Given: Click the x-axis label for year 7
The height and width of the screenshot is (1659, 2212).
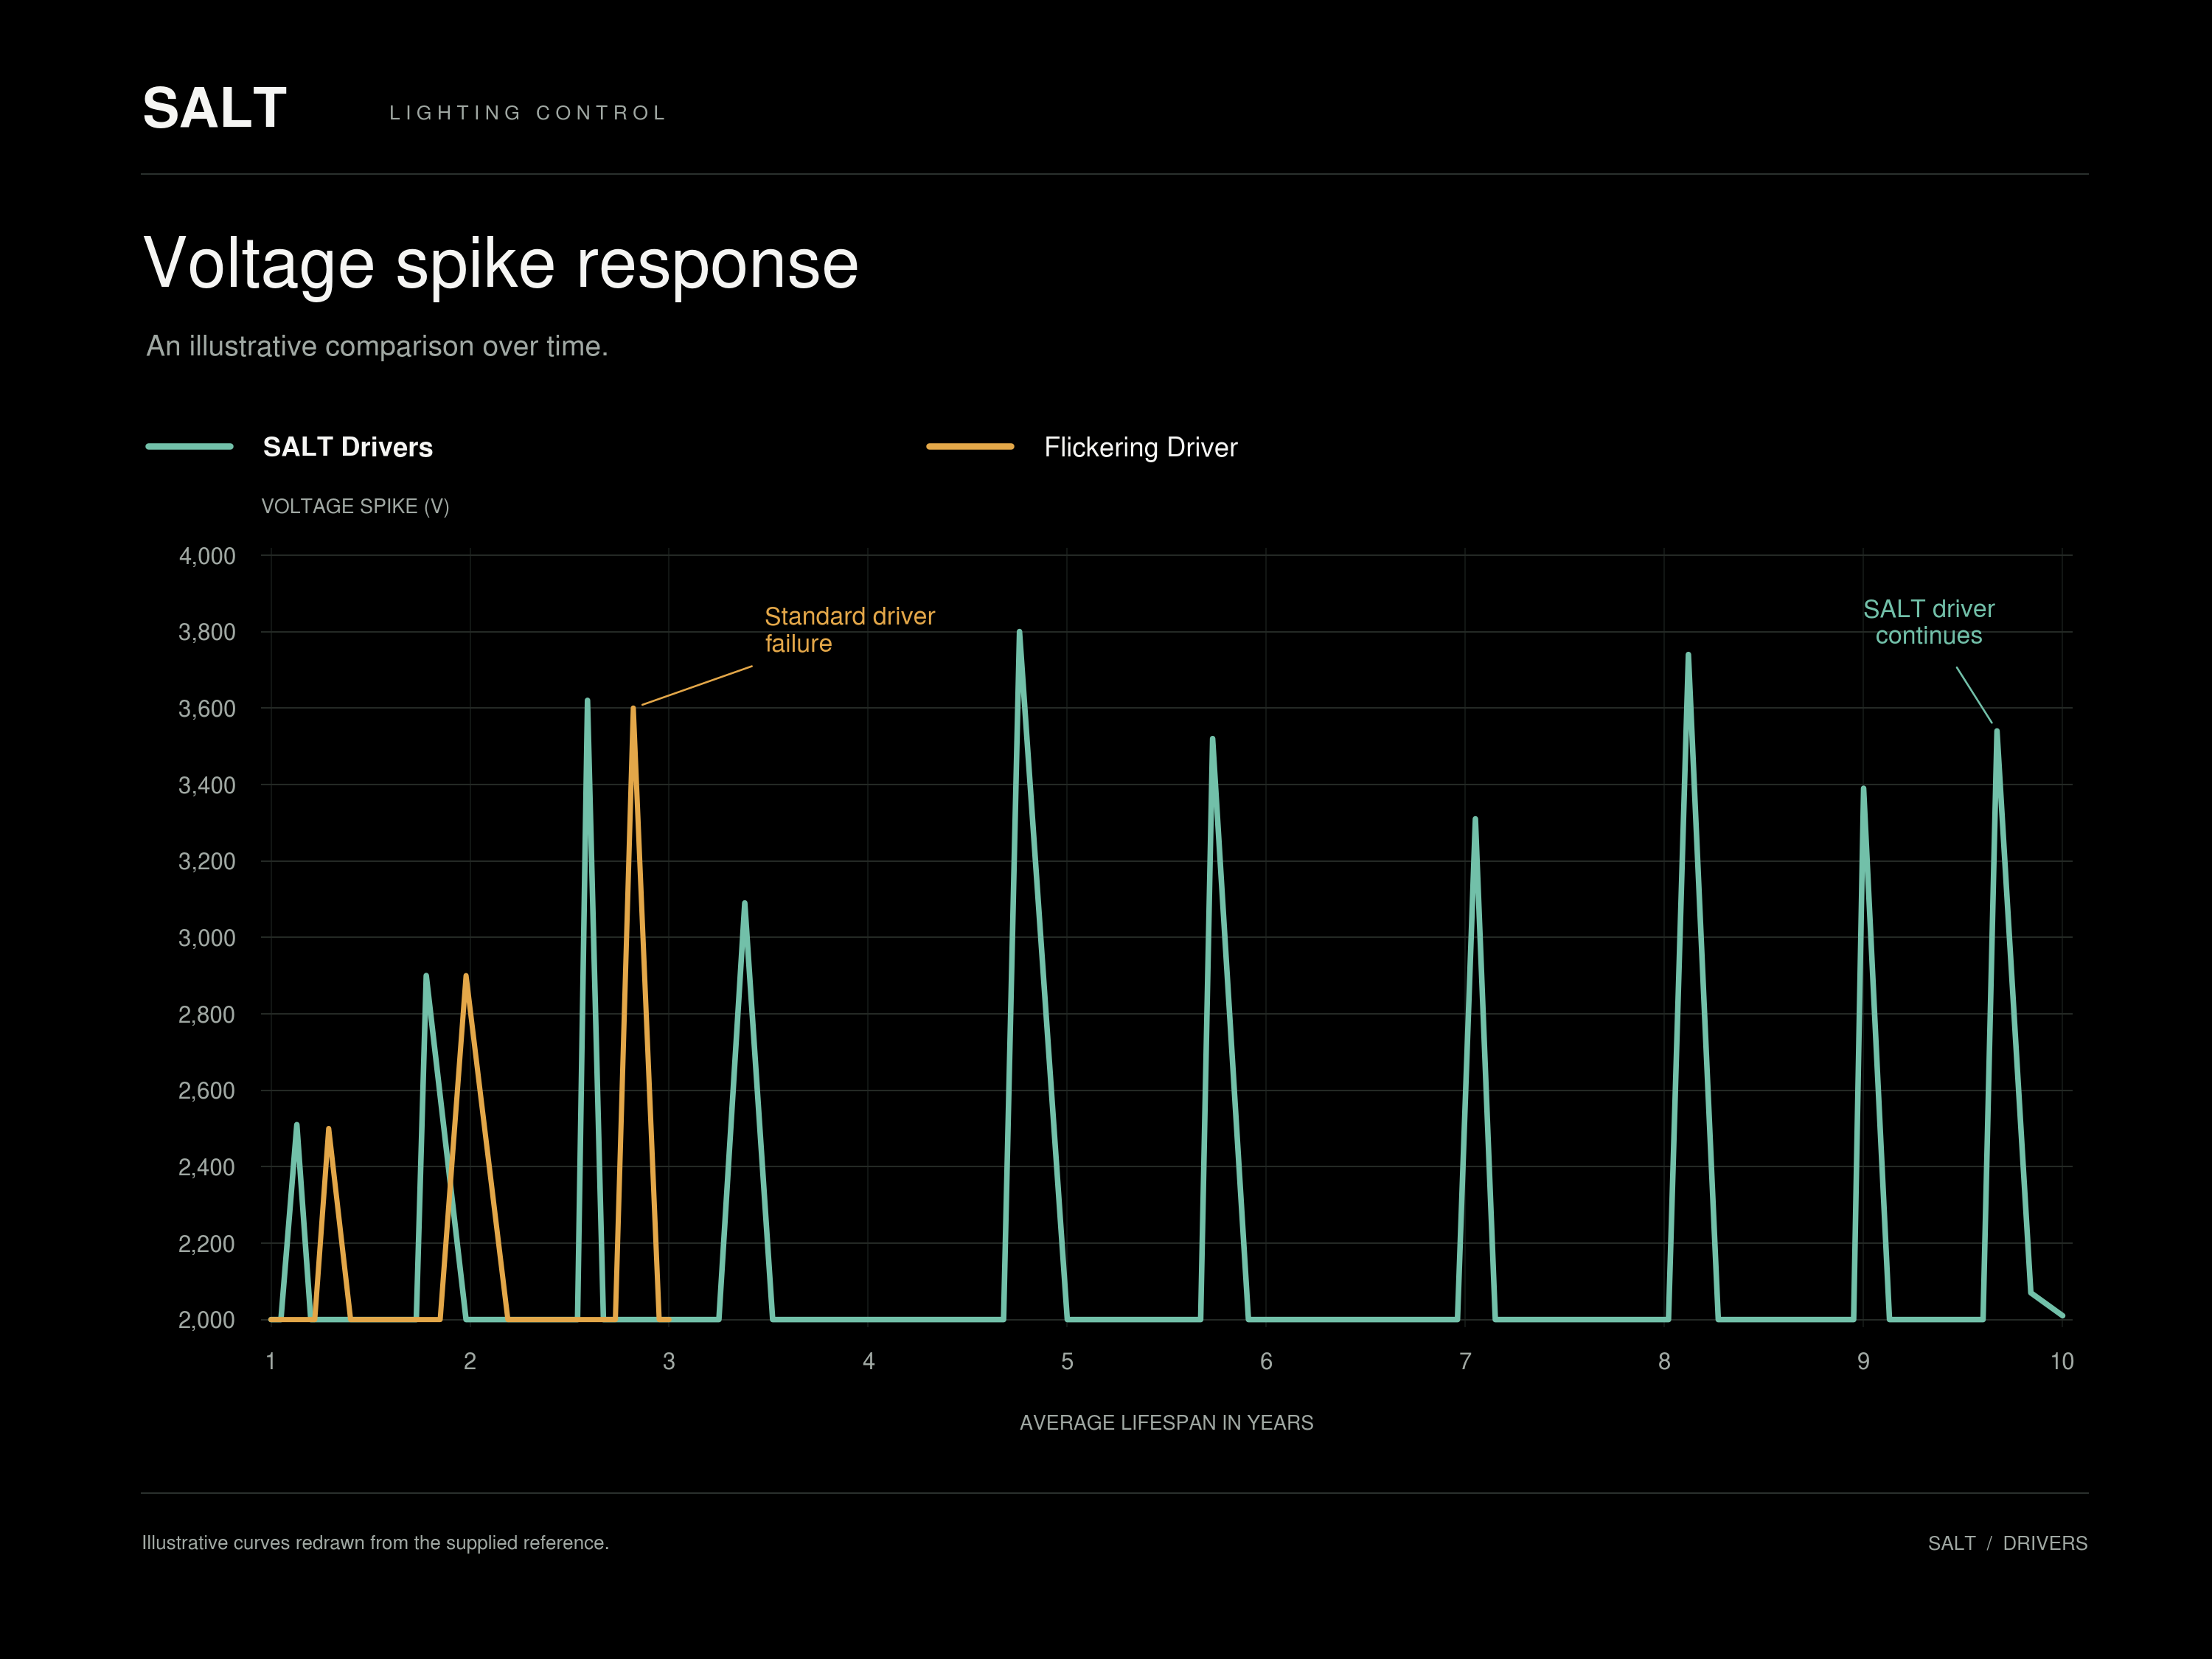Looking at the screenshot, I should [x=1465, y=1361].
